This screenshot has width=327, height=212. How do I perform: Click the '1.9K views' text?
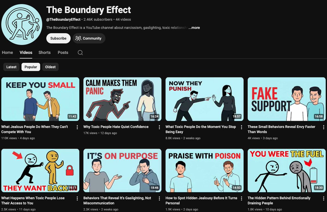point(173,210)
